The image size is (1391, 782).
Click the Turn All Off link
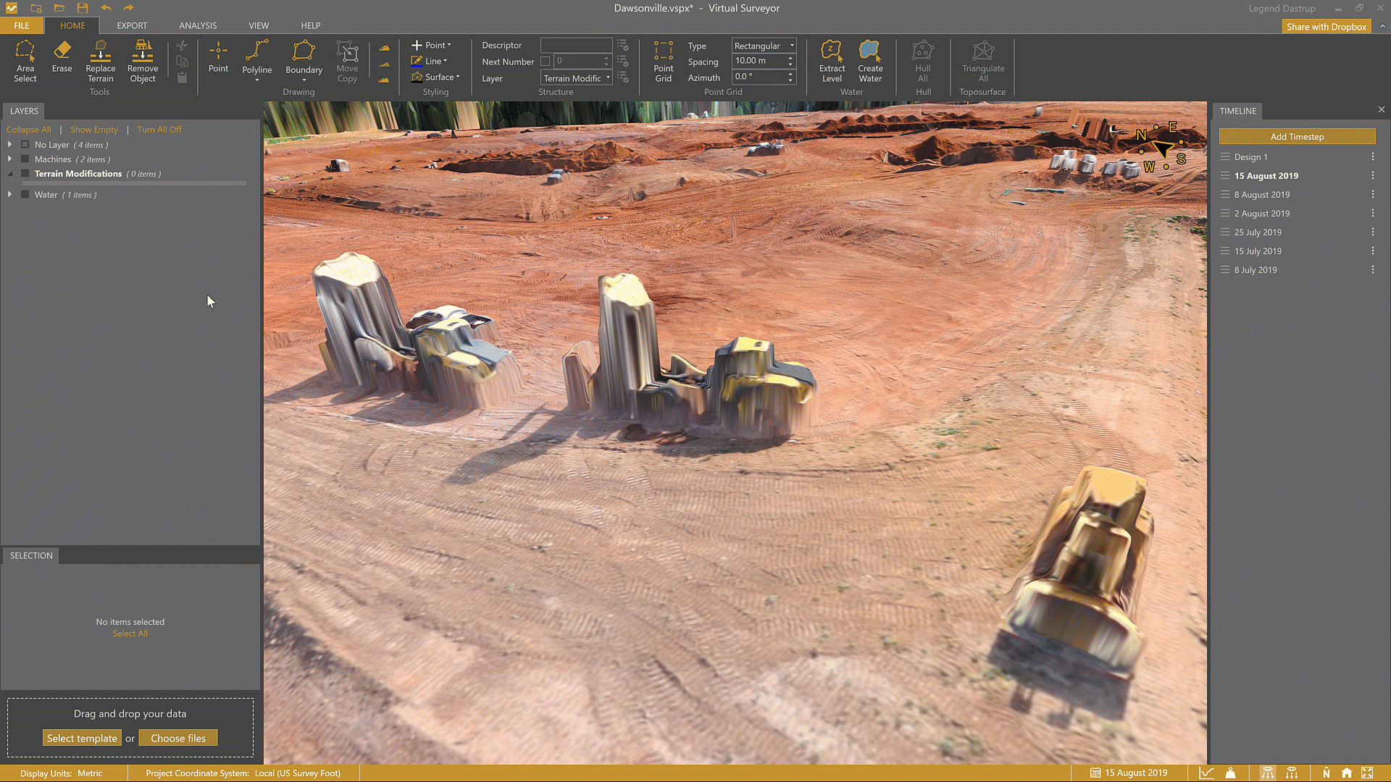tap(159, 130)
